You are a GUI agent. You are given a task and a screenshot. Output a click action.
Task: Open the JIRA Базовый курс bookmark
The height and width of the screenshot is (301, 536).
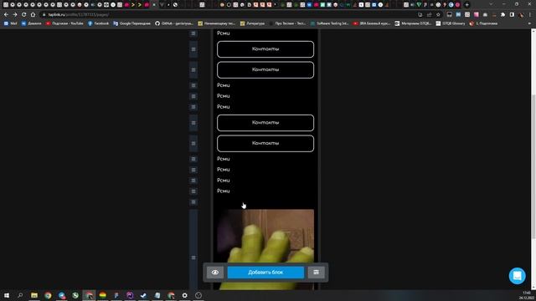pos(372,23)
